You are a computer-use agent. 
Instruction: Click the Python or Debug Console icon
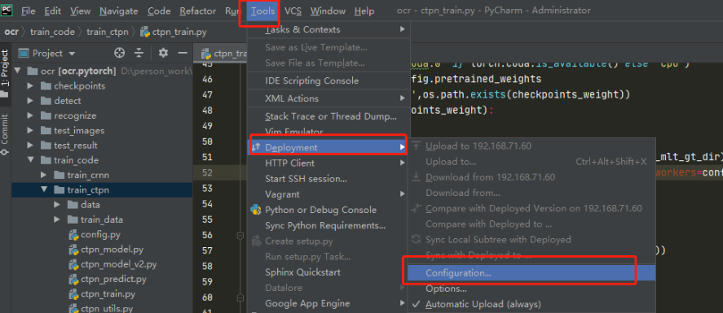pos(256,210)
